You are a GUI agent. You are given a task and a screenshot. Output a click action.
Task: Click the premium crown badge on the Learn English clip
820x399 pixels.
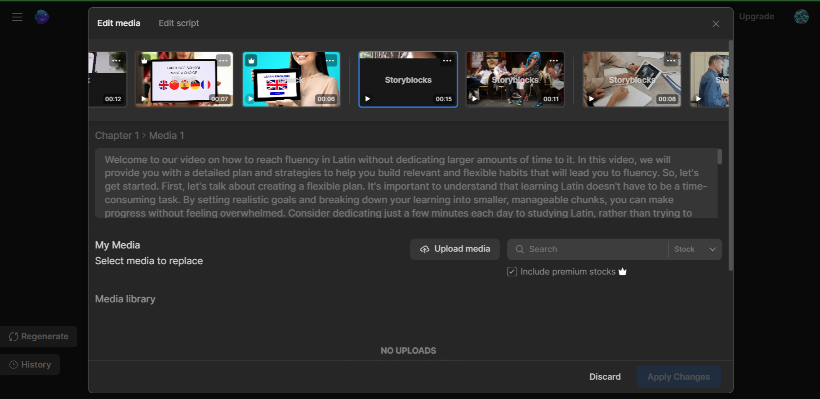tap(251, 61)
